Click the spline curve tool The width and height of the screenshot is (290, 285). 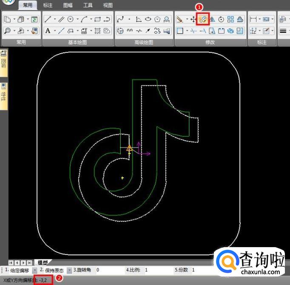[120, 20]
